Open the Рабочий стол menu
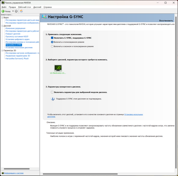This screenshot has width=178, height=176. 25,7
